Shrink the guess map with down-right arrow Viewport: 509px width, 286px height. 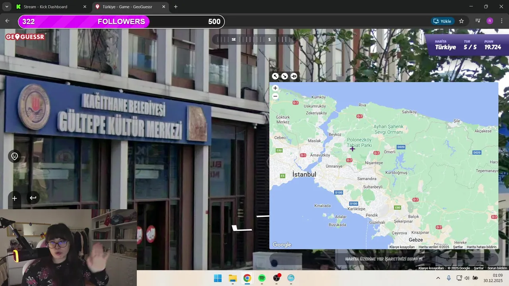[x=284, y=76]
